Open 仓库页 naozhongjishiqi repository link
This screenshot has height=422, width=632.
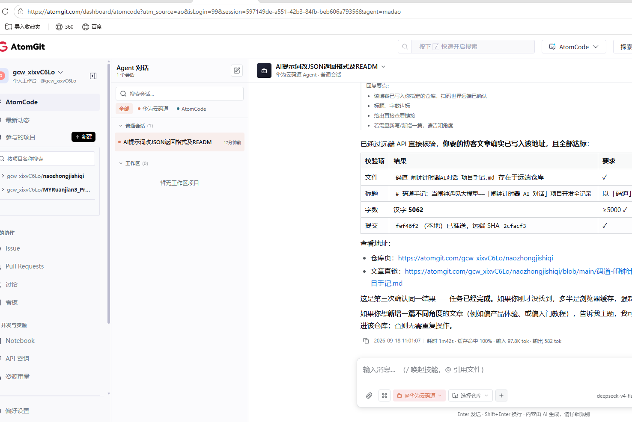click(476, 258)
